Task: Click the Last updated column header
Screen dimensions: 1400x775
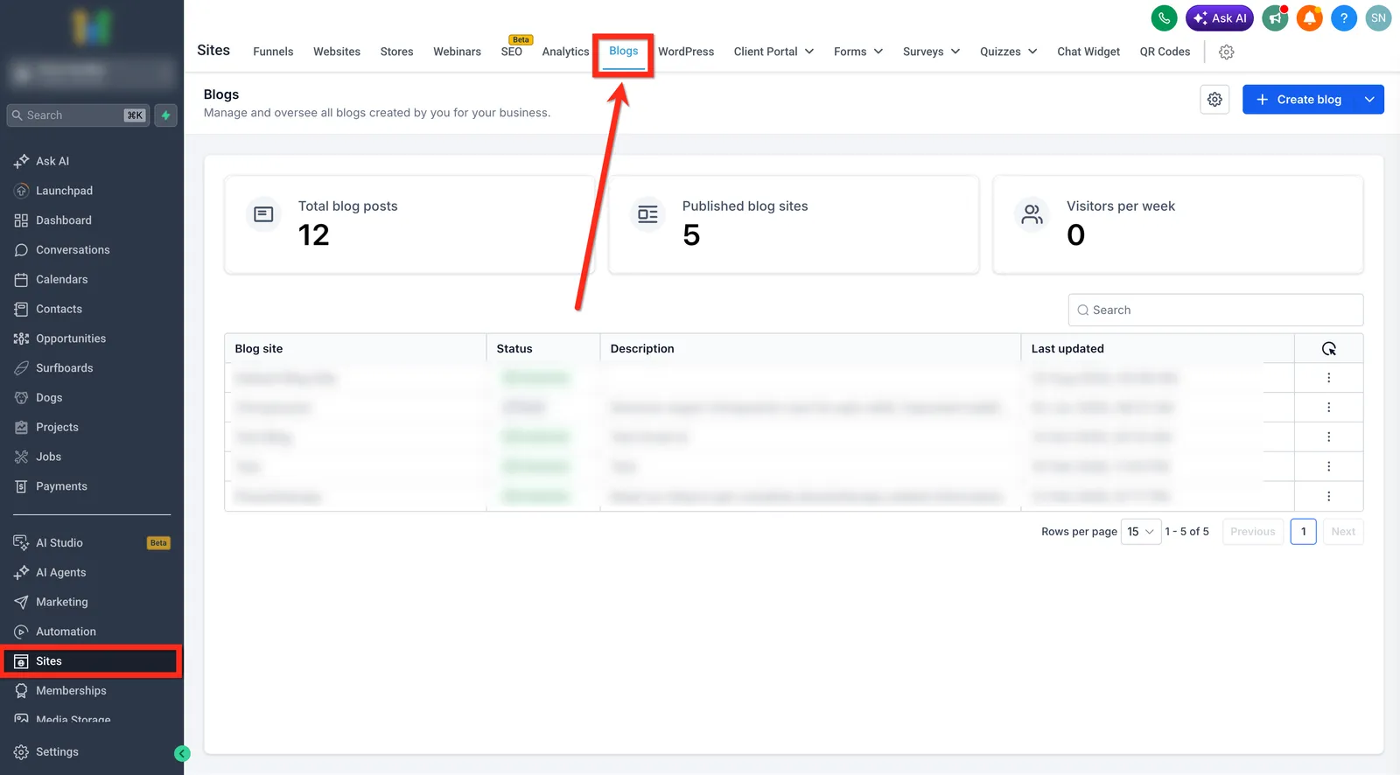Action: (x=1157, y=349)
